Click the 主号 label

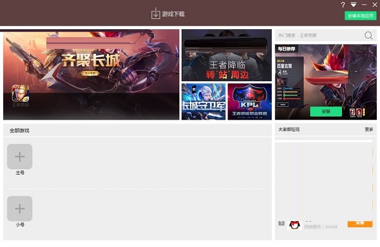20,173
